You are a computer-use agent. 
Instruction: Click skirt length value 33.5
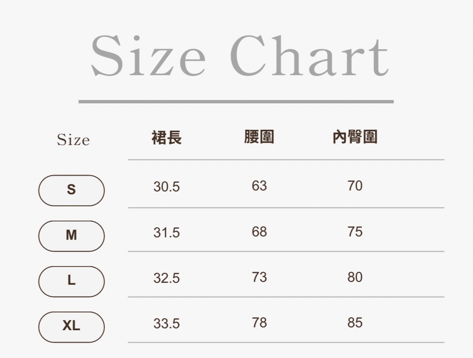(x=166, y=324)
